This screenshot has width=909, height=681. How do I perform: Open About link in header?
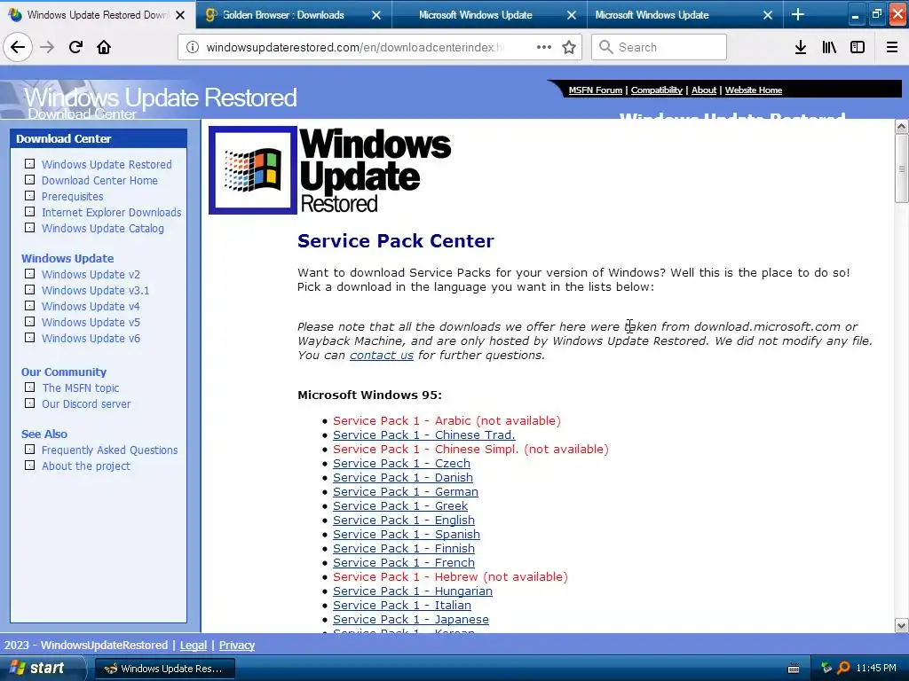704,90
